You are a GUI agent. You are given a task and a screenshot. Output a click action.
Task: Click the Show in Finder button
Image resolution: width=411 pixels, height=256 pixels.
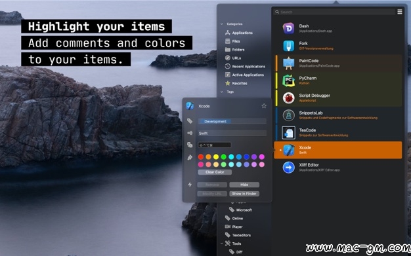click(x=244, y=194)
